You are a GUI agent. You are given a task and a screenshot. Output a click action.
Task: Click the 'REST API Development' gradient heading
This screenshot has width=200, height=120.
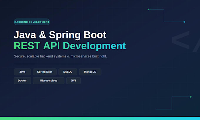coord(70,46)
